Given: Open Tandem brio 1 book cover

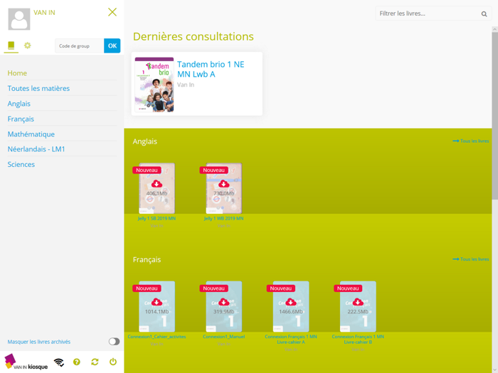Looking at the screenshot, I should [x=154, y=85].
